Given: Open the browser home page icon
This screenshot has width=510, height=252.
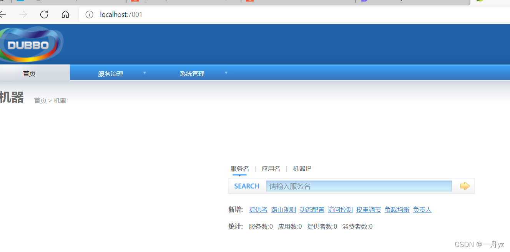Looking at the screenshot, I should (65, 14).
